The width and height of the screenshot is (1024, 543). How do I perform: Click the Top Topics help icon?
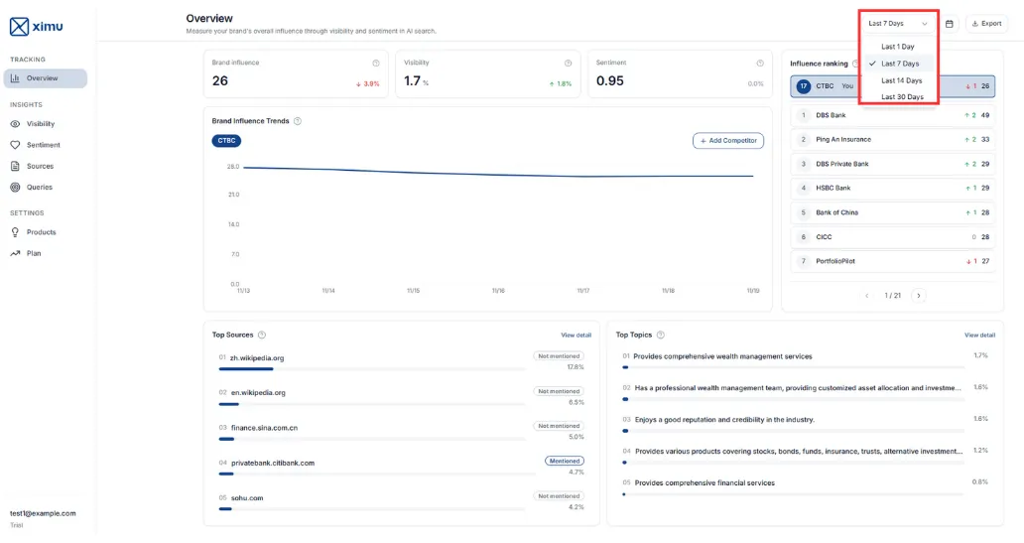coord(661,335)
